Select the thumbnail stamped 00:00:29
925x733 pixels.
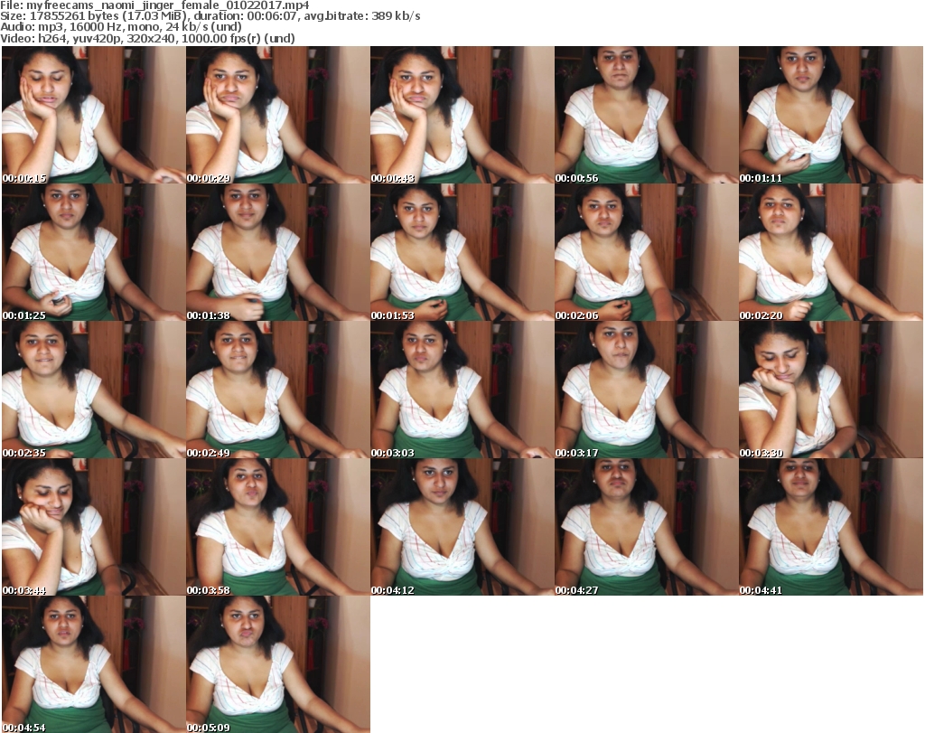coord(278,115)
